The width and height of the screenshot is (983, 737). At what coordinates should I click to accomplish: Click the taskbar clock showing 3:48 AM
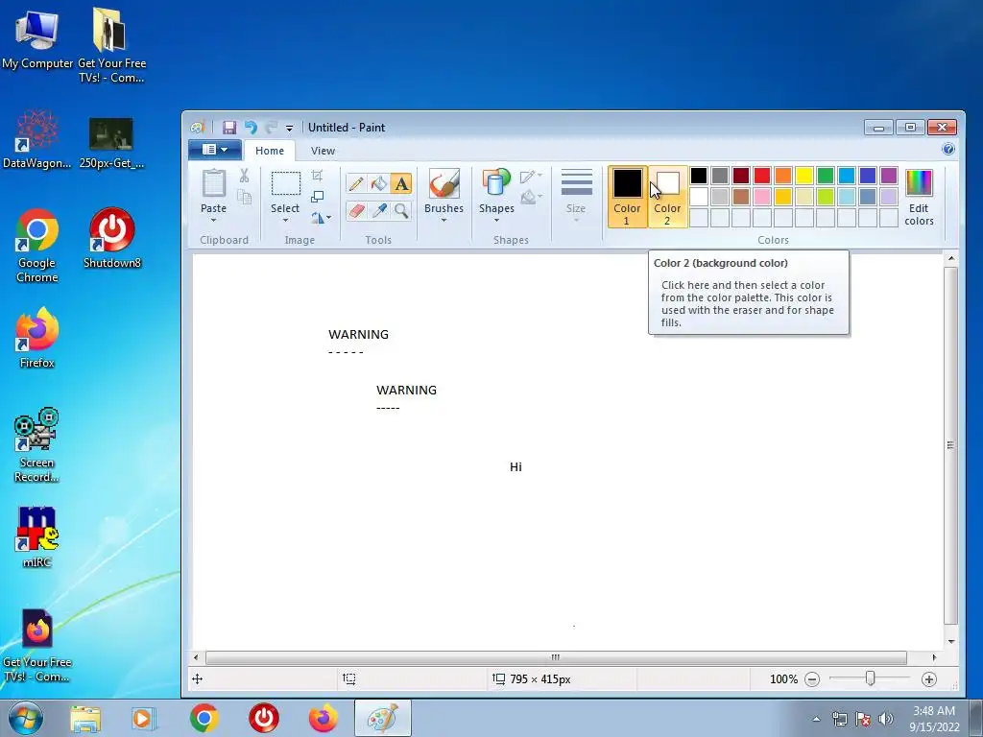pyautogui.click(x=934, y=719)
